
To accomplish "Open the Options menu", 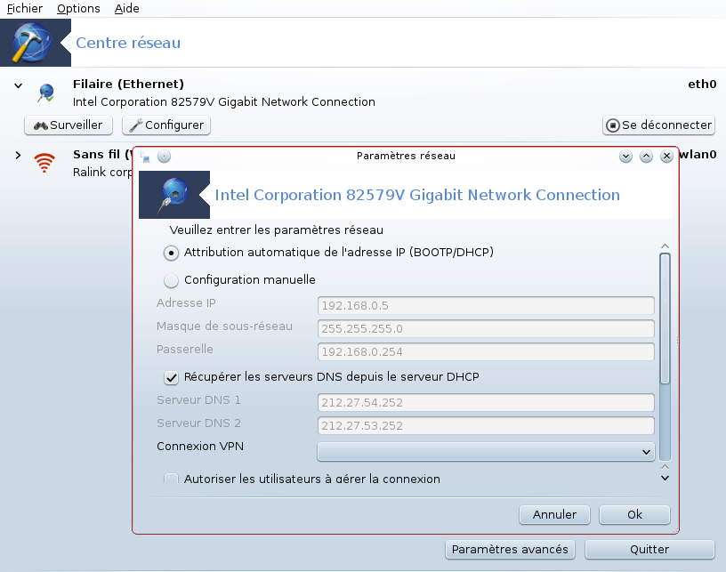I will pos(78,8).
